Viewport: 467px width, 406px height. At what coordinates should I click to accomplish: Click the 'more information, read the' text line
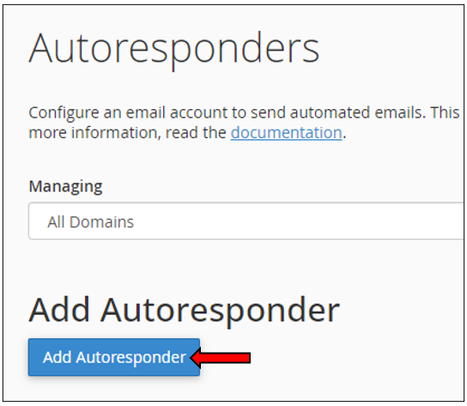(127, 132)
